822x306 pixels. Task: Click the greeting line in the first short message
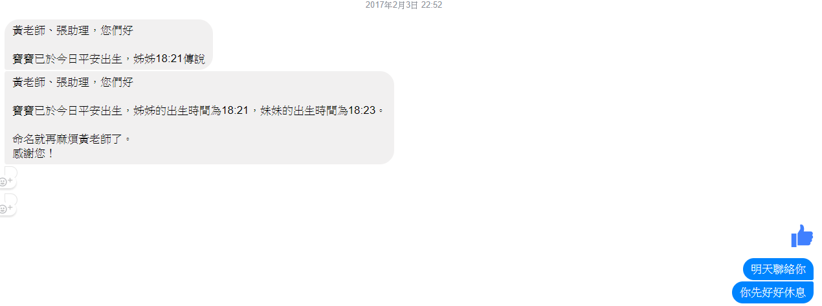pyautogui.click(x=72, y=30)
